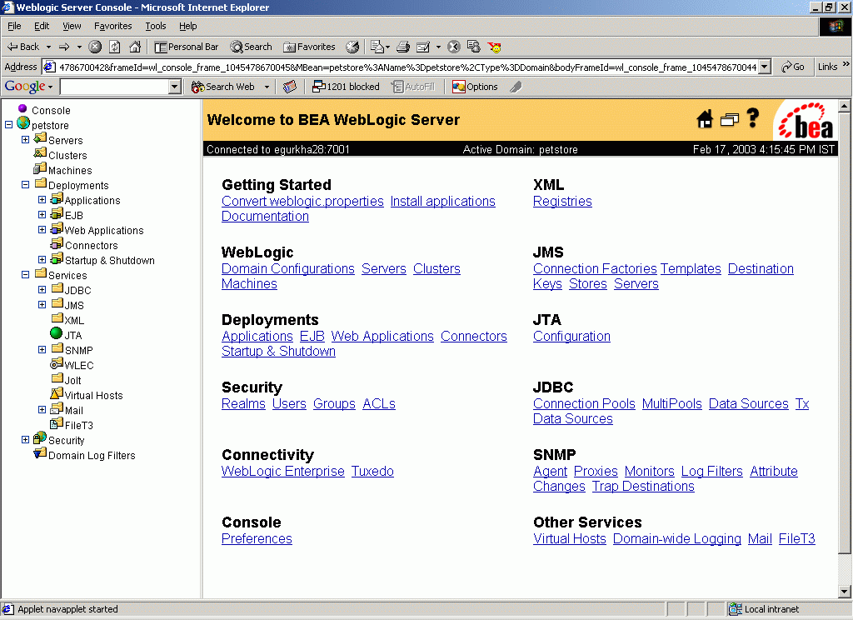Expand the EJB tree node
The image size is (853, 620).
pyautogui.click(x=42, y=214)
